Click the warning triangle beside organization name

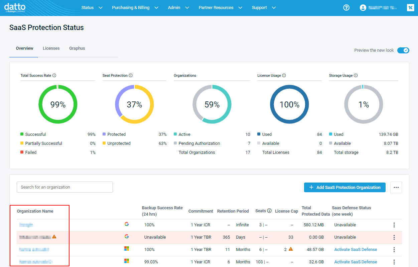54,237
